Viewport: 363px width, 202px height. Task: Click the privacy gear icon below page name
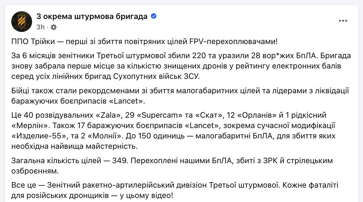click(x=53, y=27)
